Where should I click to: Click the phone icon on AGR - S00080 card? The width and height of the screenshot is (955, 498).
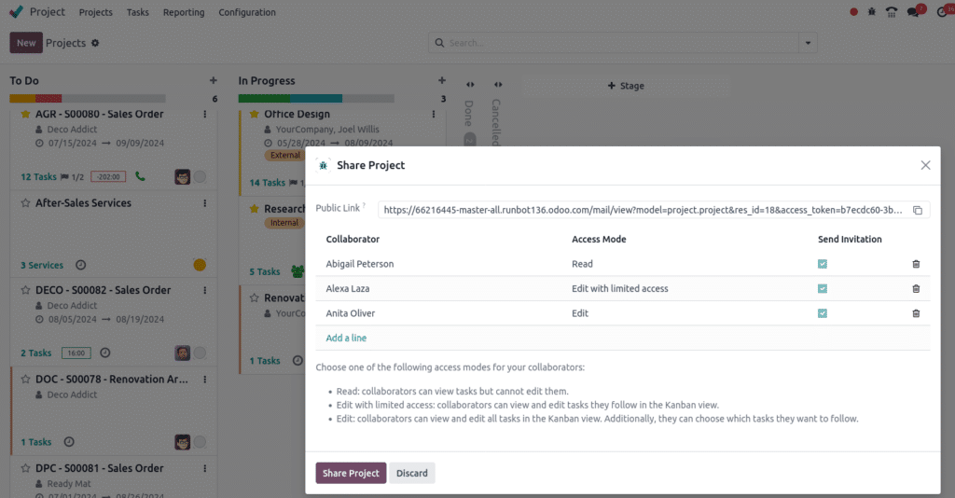(x=140, y=176)
